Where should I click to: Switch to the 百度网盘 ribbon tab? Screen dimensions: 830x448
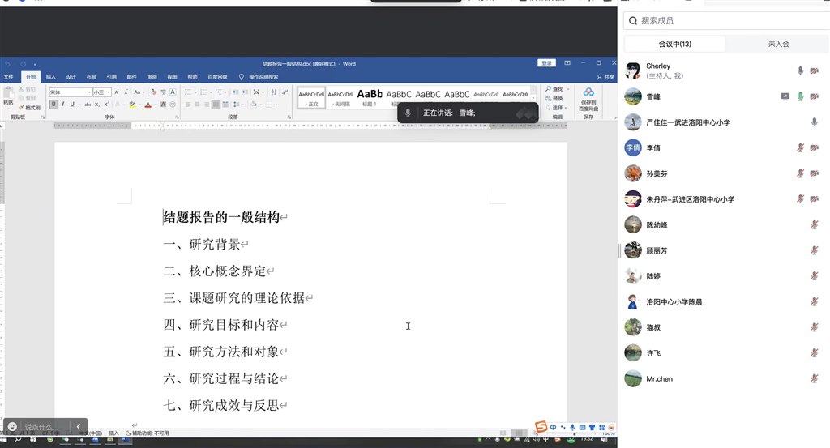pyautogui.click(x=217, y=77)
